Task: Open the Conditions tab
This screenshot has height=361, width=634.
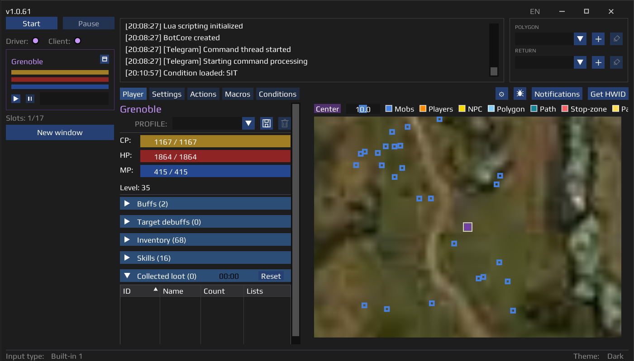Action: point(277,94)
